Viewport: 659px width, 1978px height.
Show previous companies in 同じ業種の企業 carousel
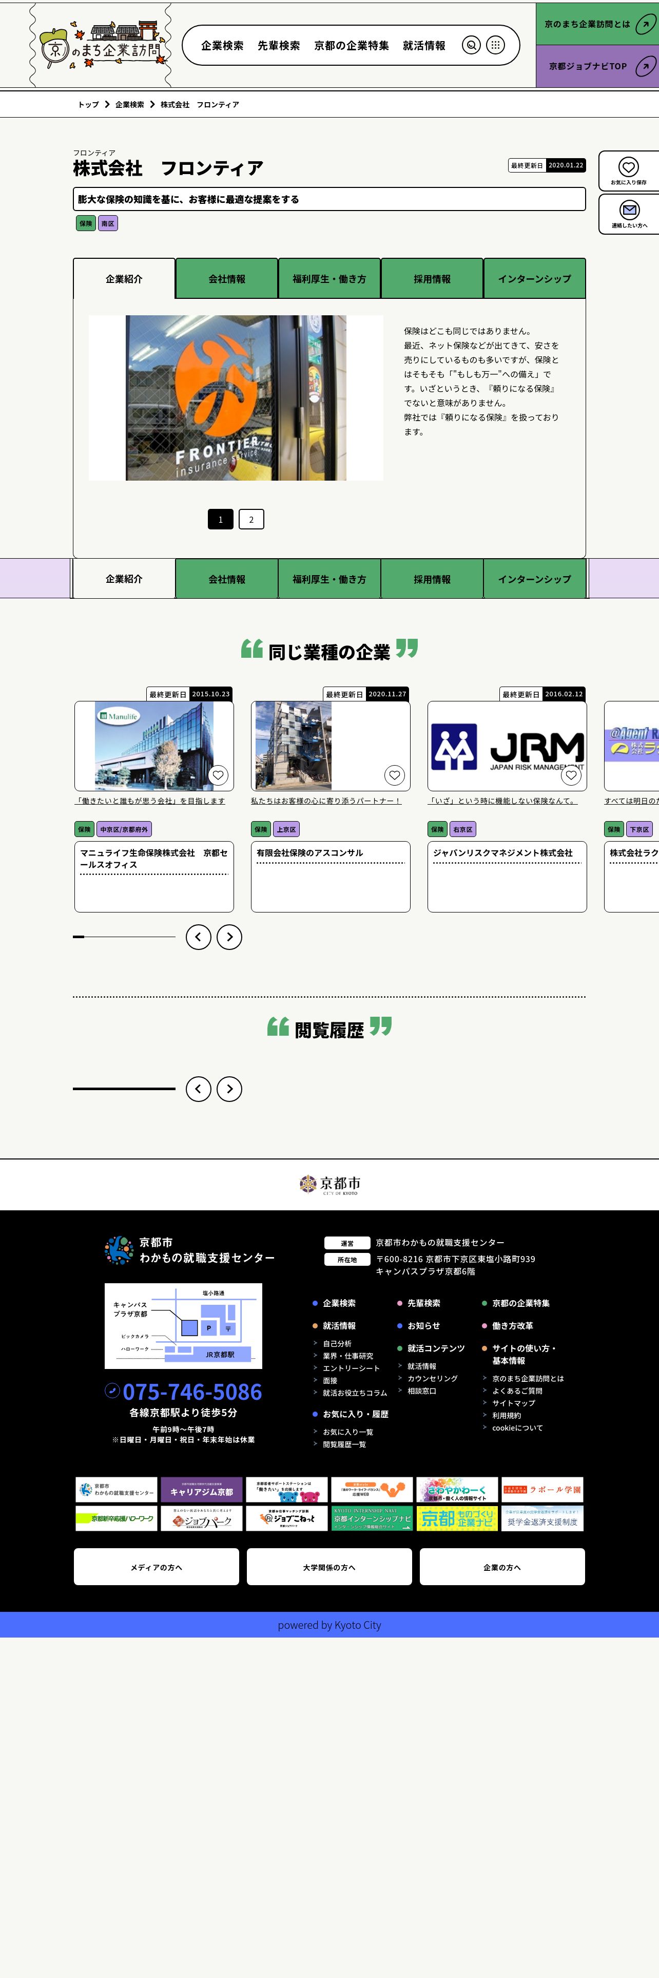pos(198,937)
